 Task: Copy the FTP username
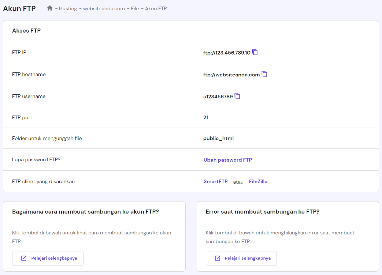(237, 96)
